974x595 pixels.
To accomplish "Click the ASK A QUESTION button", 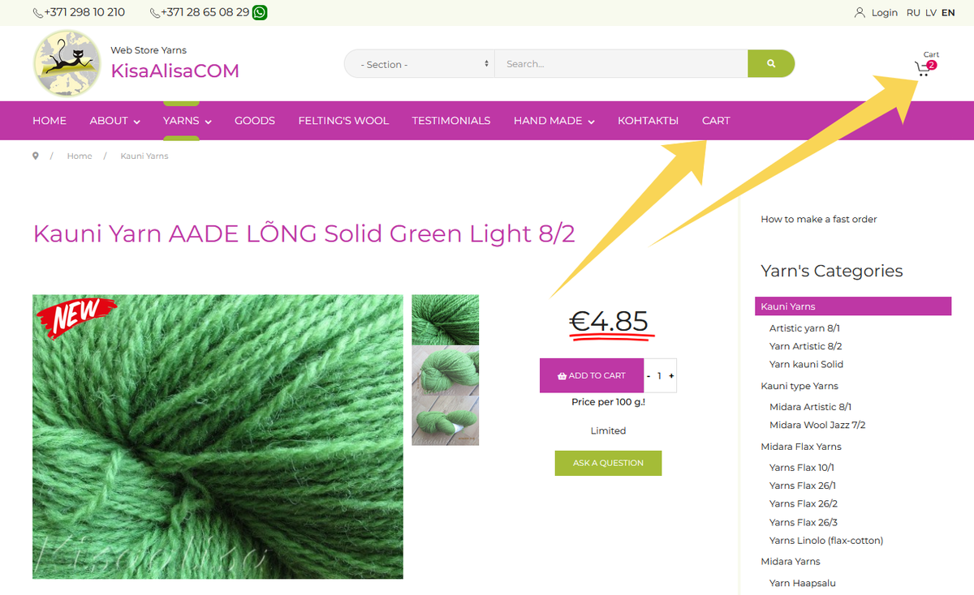I will 608,463.
